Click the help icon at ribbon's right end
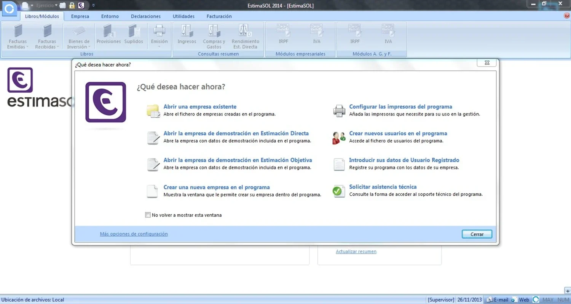571x304 pixels. [567, 16]
